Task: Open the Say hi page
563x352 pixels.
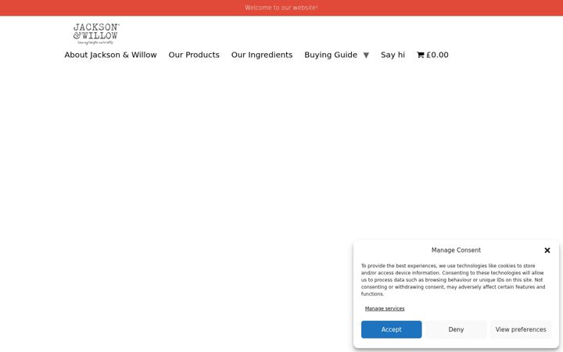Action: click(x=393, y=55)
